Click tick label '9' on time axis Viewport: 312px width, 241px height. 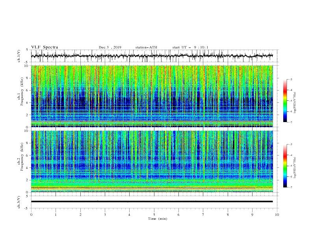252,215
